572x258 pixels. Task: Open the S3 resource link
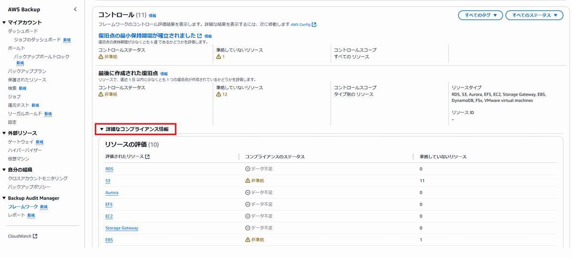pos(108,181)
